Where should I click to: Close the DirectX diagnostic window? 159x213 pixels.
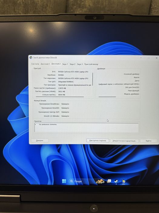point(157,58)
